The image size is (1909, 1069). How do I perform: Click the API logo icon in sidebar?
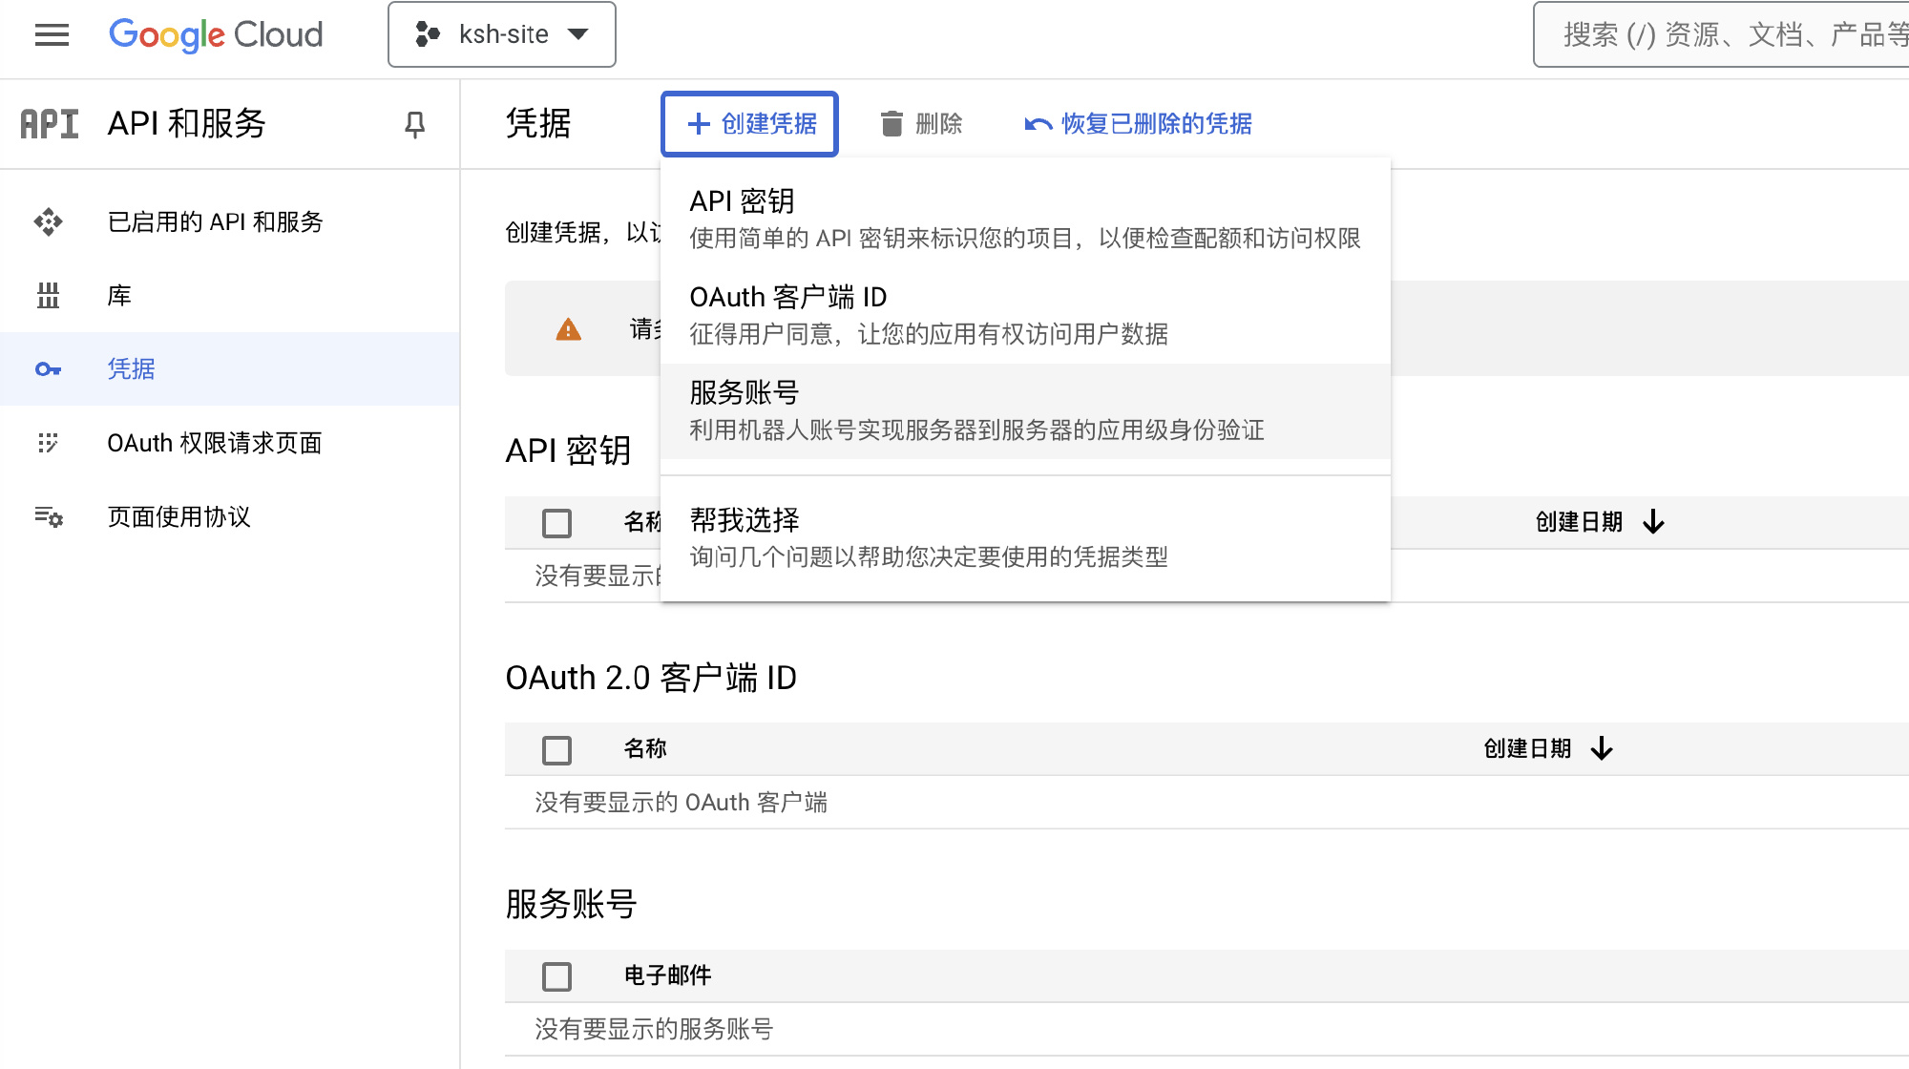[50, 124]
